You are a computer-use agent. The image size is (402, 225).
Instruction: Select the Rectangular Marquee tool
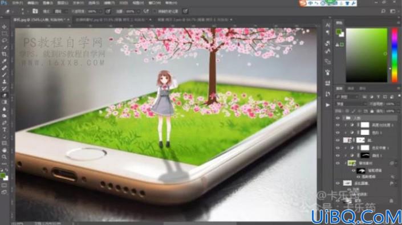[x=5, y=34]
